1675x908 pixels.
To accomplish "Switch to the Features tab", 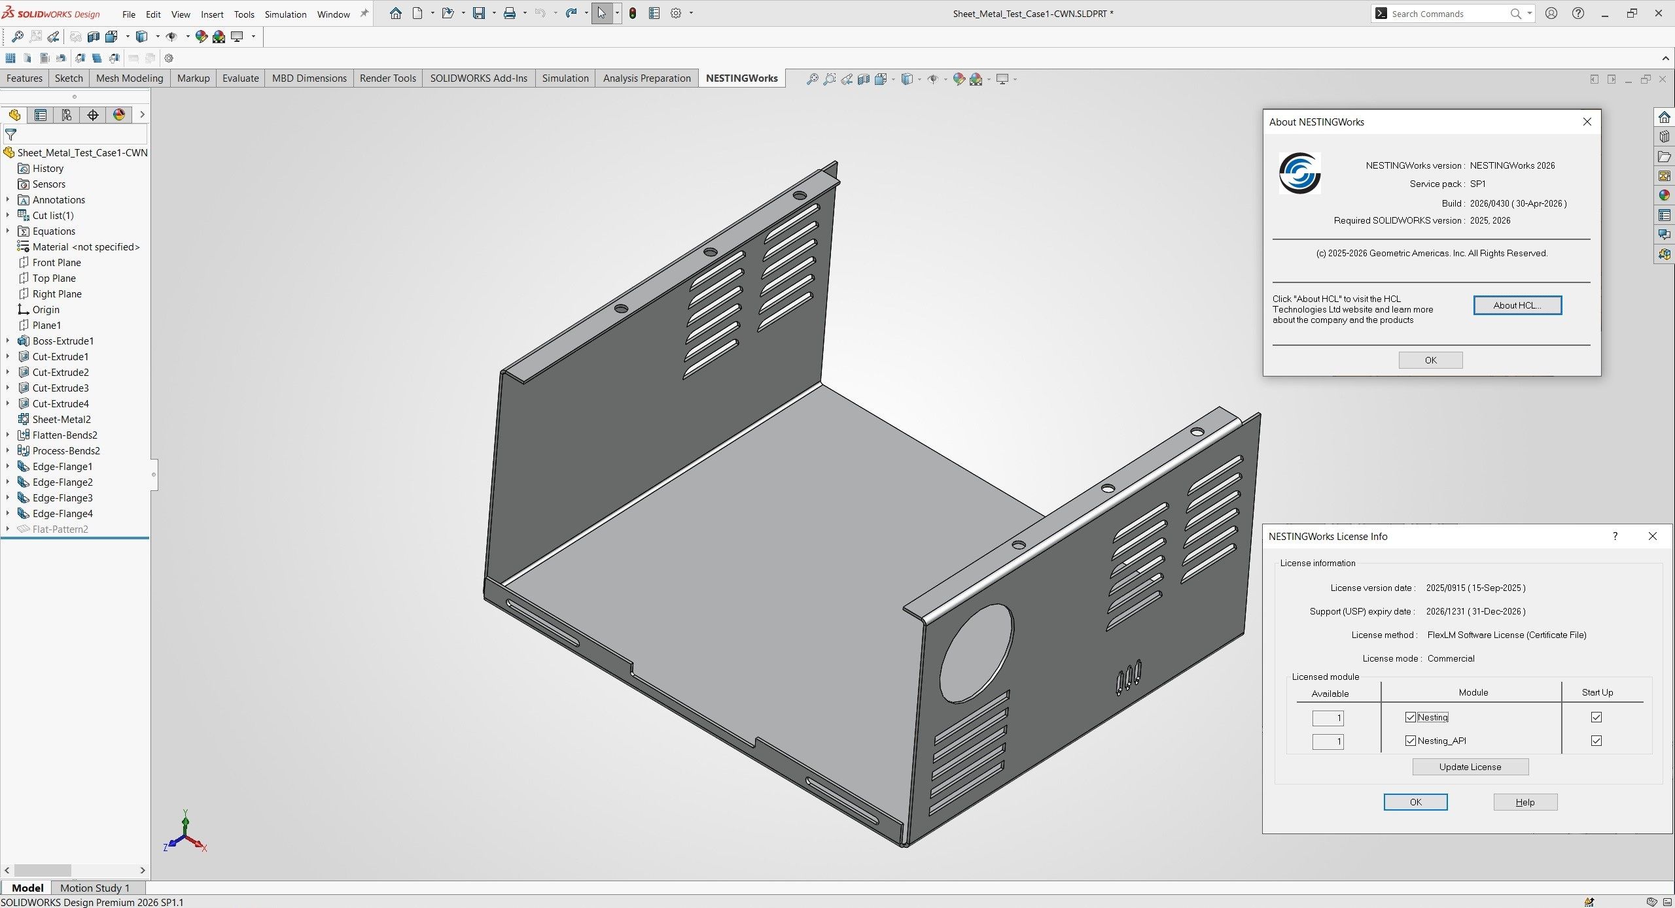I will point(24,78).
